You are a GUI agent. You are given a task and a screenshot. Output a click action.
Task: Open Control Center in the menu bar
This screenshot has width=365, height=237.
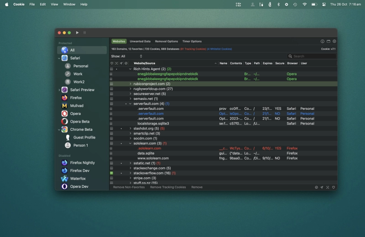pyautogui.click(x=324, y=5)
